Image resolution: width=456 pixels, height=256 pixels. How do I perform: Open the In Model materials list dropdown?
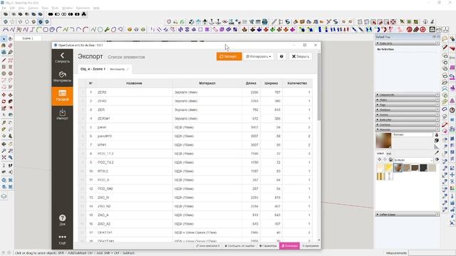tap(413, 160)
